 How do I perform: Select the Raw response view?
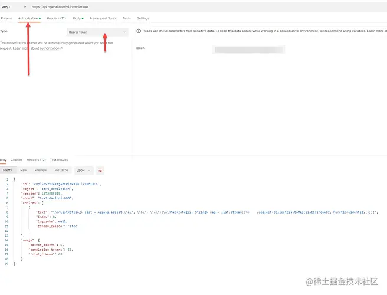pos(24,170)
